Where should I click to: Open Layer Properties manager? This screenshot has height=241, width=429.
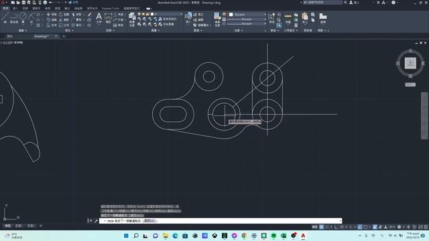[132, 19]
